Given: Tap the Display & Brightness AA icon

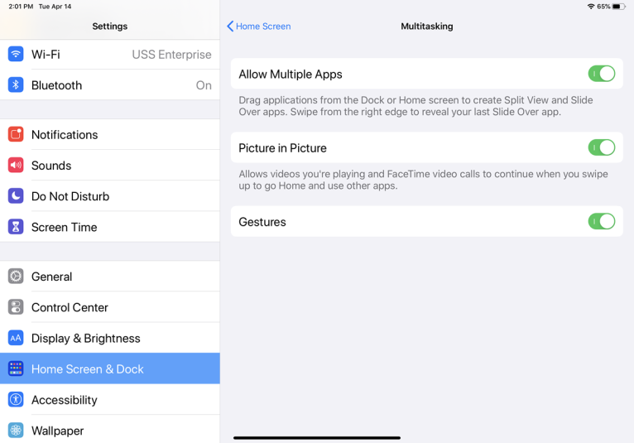Looking at the screenshot, I should 16,338.
